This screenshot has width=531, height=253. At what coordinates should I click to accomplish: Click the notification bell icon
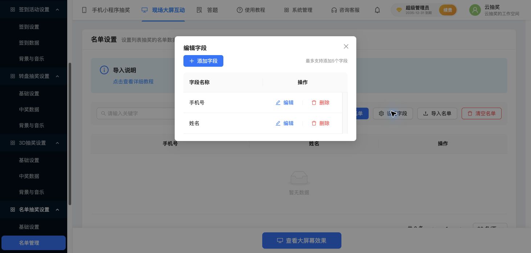point(377,10)
